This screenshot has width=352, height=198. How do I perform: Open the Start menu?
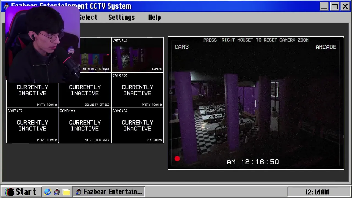click(21, 192)
